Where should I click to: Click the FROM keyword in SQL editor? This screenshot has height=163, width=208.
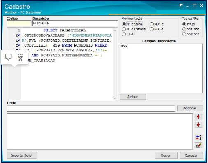(67, 45)
